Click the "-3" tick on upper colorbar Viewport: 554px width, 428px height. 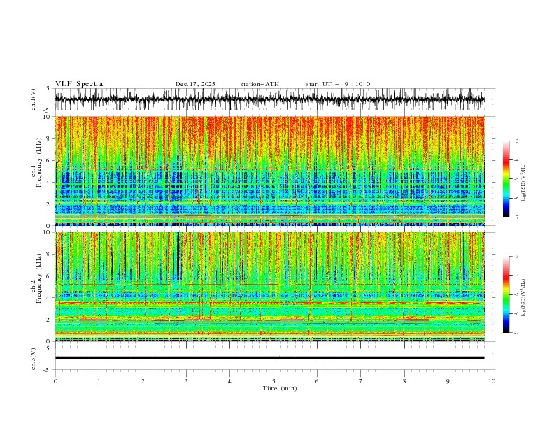516,141
